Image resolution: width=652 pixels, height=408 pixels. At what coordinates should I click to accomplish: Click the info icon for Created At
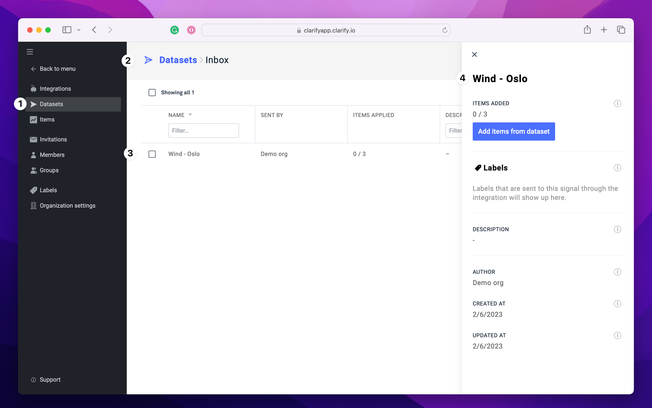(x=617, y=304)
